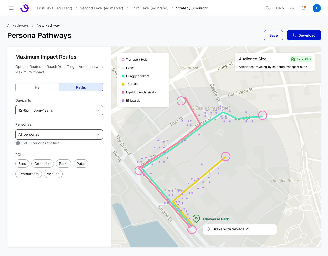Click the Billboards legend label
The height and width of the screenshot is (256, 328).
(133, 101)
